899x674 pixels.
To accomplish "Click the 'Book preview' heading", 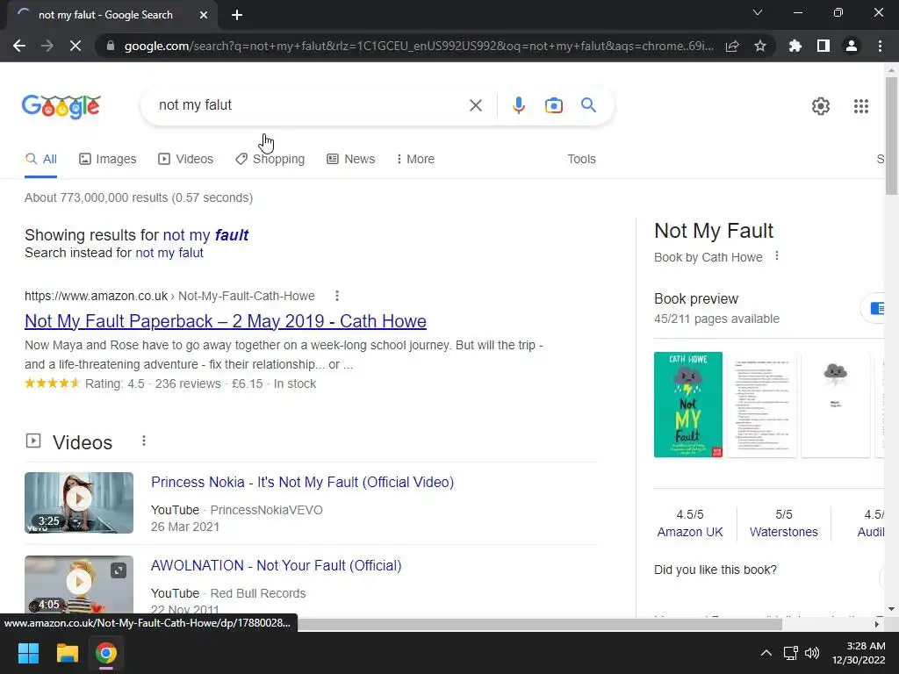I will (696, 299).
